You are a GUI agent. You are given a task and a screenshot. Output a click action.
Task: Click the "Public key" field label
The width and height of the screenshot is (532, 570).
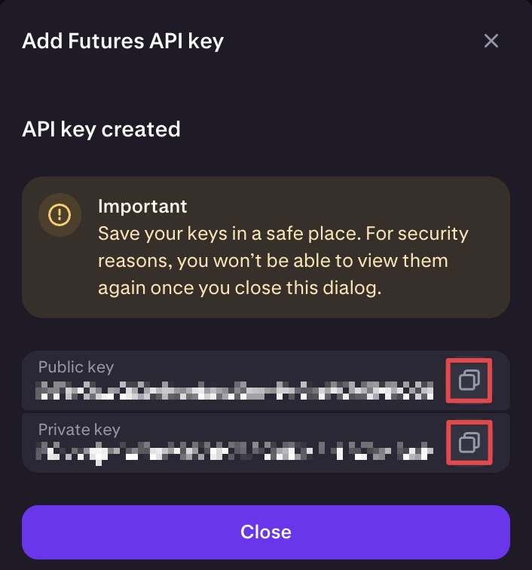tap(76, 367)
